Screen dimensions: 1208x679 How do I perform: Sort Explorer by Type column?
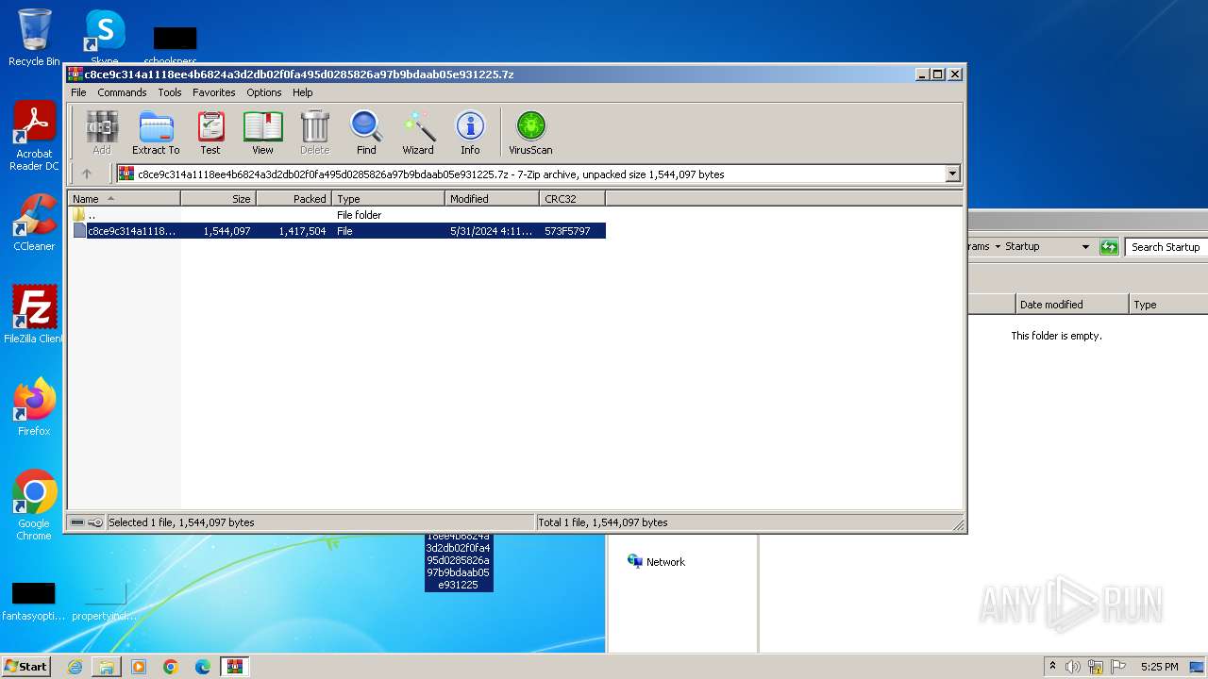pyautogui.click(x=1168, y=305)
